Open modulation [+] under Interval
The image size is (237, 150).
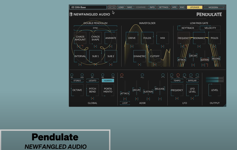click(x=80, y=65)
